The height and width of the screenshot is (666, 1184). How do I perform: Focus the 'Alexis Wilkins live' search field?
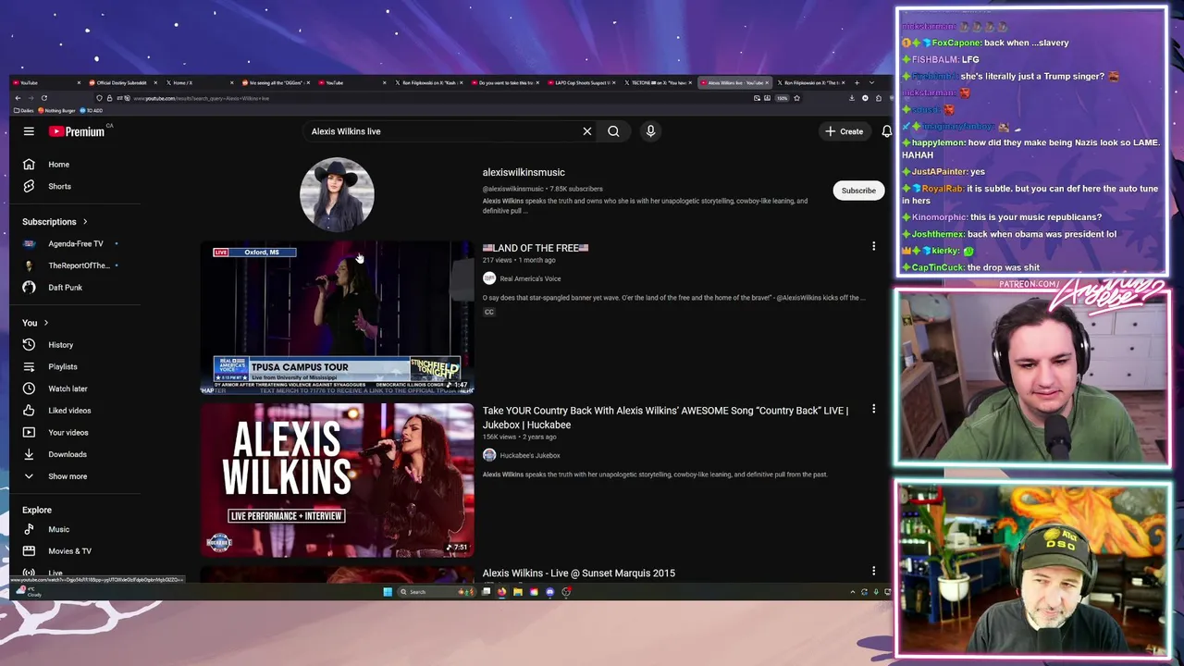[x=444, y=131]
